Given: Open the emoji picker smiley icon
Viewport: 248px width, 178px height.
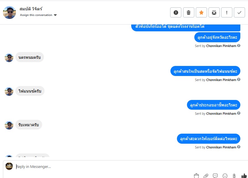Looking at the screenshot, I should coord(225,176).
